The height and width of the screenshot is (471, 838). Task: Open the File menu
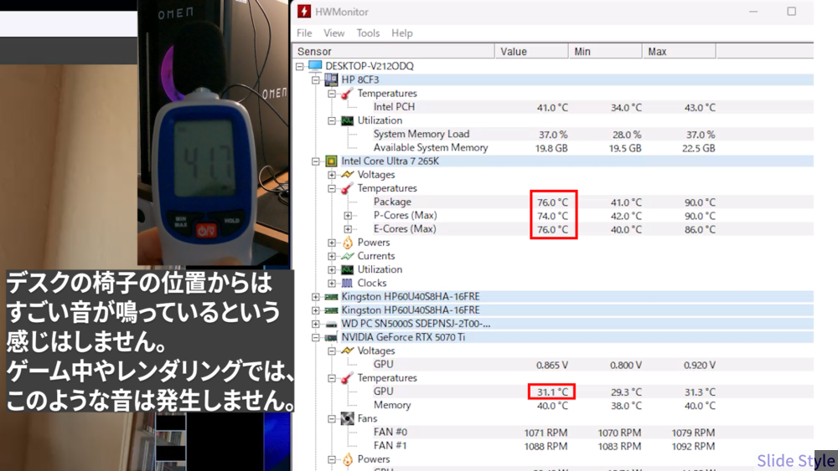(304, 33)
